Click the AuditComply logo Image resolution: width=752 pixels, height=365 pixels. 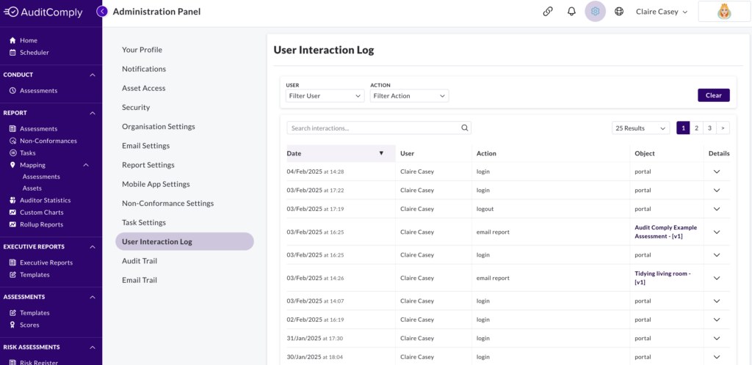[43, 12]
